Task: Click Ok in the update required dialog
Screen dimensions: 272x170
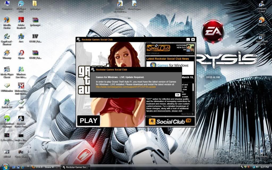Action: 178,95
